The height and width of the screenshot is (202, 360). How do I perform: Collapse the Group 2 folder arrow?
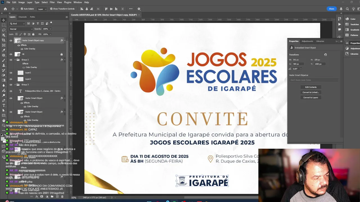[15, 60]
